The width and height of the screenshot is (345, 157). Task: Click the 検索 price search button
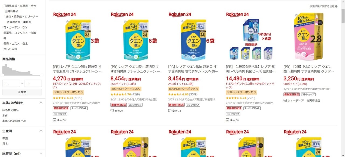(x=22, y=92)
